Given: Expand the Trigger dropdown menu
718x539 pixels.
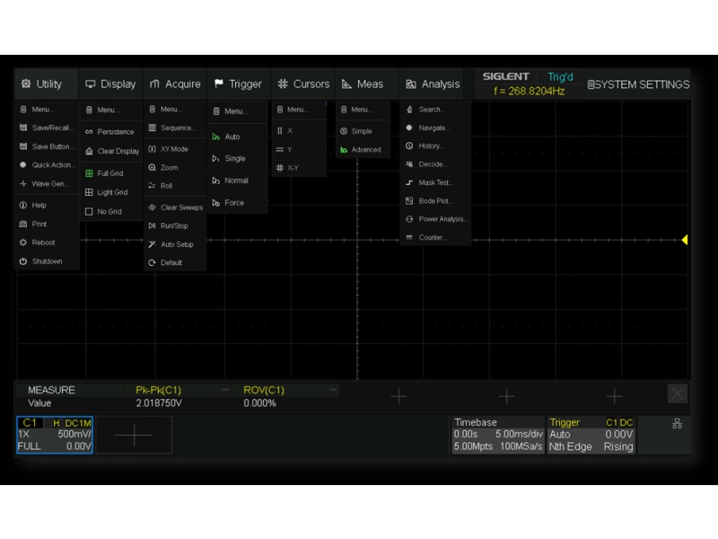Looking at the screenshot, I should coord(238,84).
